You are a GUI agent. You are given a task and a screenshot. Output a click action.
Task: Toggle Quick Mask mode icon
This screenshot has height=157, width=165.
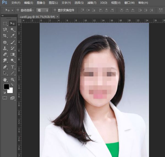coord(5,98)
